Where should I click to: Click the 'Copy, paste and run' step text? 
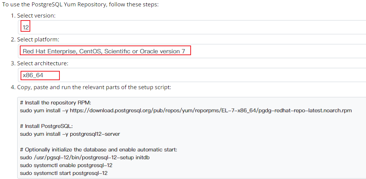click(x=94, y=87)
